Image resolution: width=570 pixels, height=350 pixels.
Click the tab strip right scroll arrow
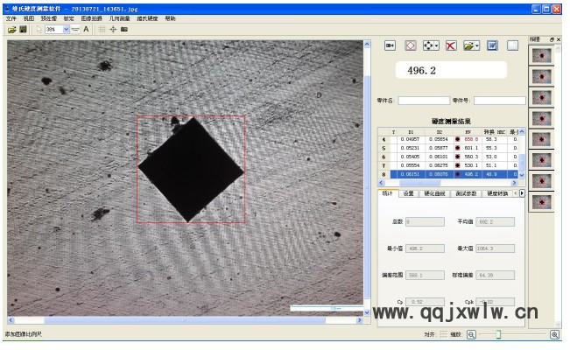[x=522, y=193]
